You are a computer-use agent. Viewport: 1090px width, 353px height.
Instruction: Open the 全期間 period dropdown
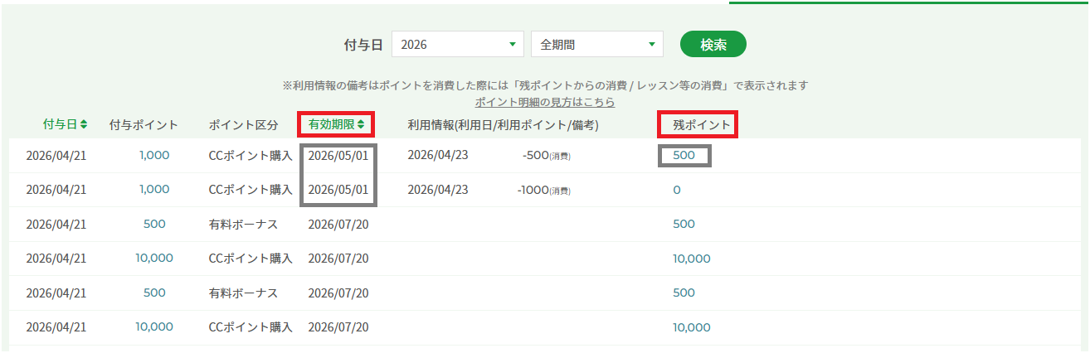click(596, 45)
